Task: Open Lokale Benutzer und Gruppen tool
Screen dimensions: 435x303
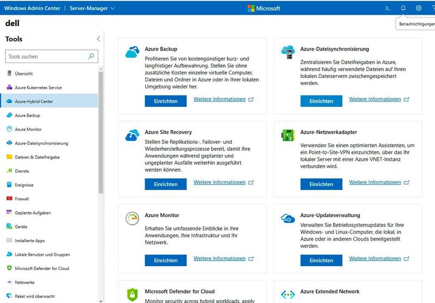Action: pyautogui.click(x=49, y=254)
